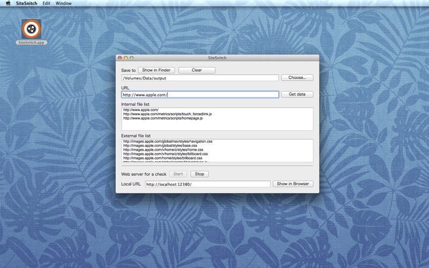
Task: Select the v/home/z/styles/billboard.css entry
Action: click(165, 154)
